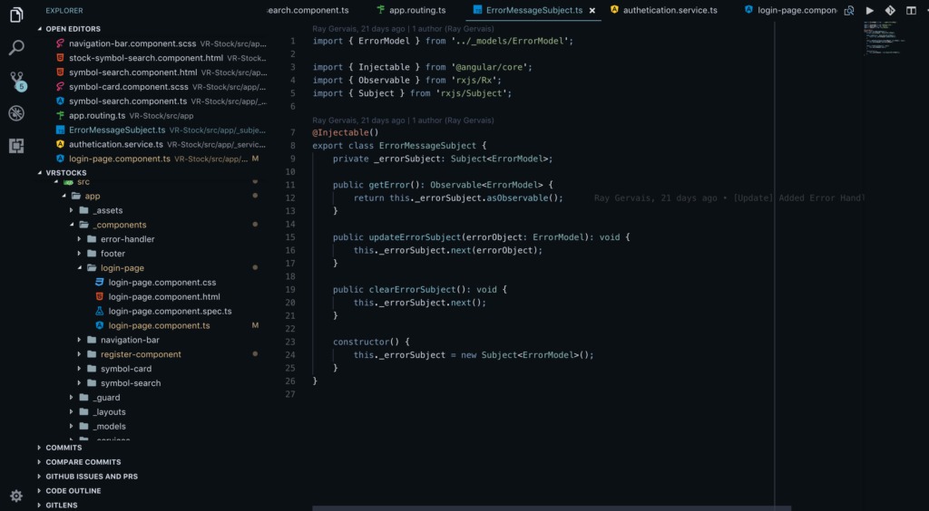Click the Sass icon of navigation-bar.component.scss
This screenshot has height=511, width=929.
(x=60, y=43)
